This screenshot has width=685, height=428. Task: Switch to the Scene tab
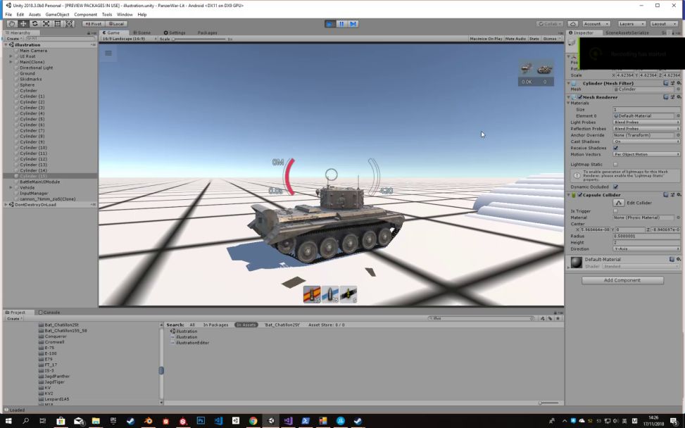pyautogui.click(x=141, y=32)
